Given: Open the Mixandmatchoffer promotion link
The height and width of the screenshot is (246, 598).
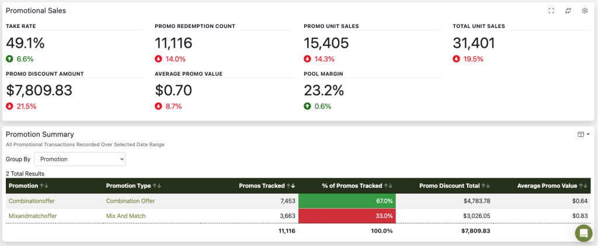Looking at the screenshot, I should point(33,216).
